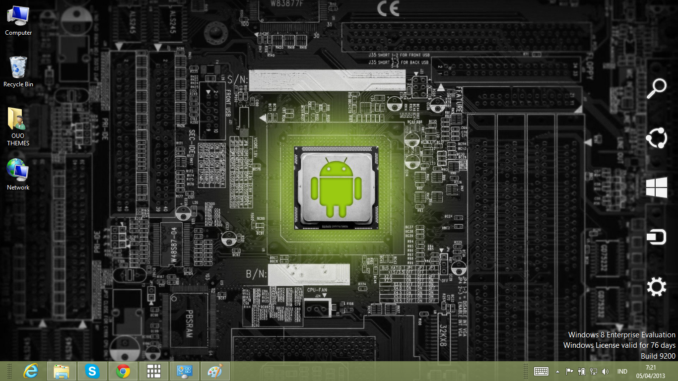Viewport: 678px width, 381px height.
Task: Click the Show desktop strip after clock
Action: 676,371
